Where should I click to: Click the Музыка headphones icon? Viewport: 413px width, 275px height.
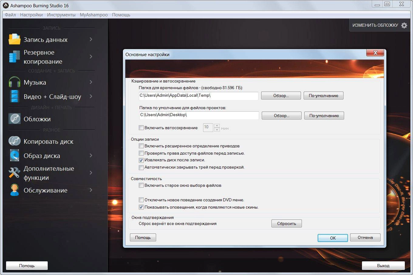point(14,82)
